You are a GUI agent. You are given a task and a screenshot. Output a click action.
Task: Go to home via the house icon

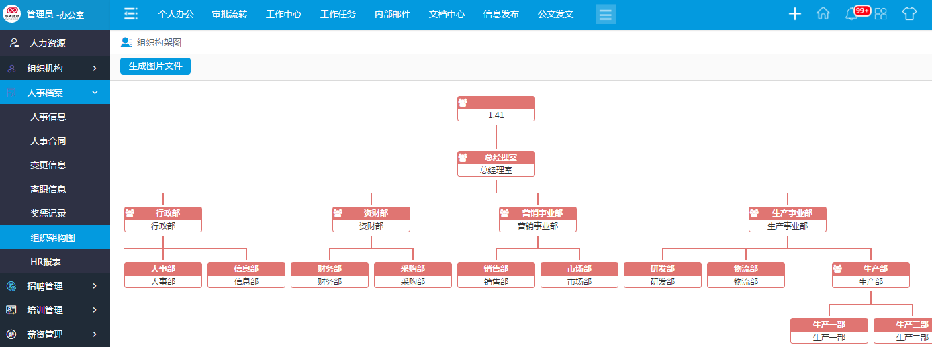click(x=823, y=14)
